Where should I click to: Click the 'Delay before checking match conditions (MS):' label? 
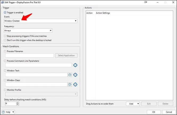25,100
